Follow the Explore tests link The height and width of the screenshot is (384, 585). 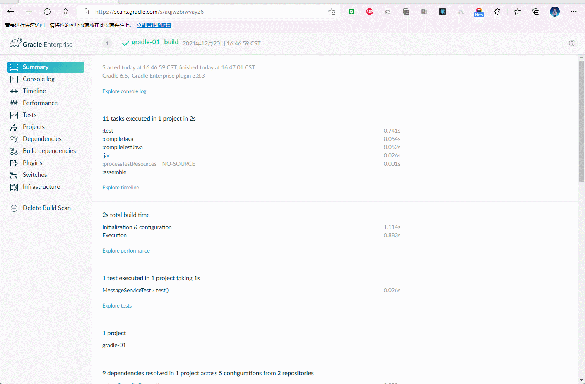coord(117,306)
